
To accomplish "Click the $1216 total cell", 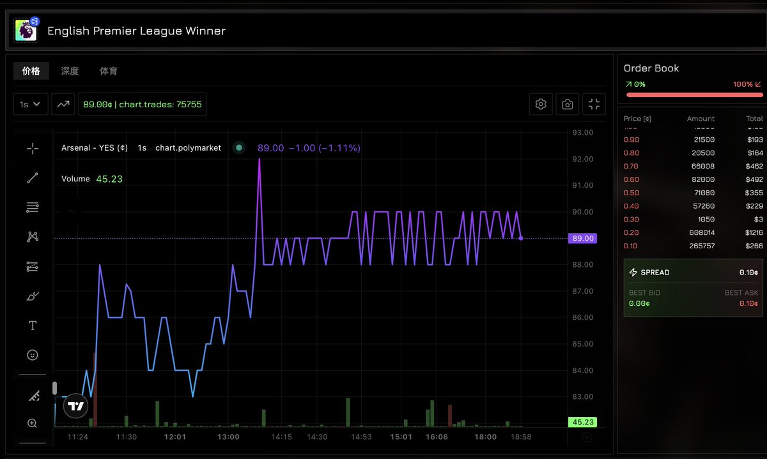I will [754, 233].
